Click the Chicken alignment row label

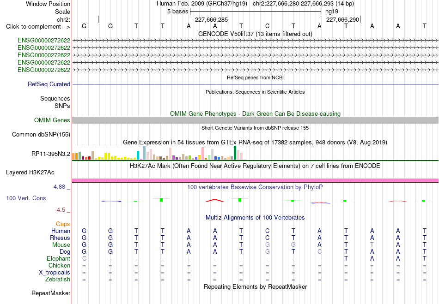click(x=59, y=265)
